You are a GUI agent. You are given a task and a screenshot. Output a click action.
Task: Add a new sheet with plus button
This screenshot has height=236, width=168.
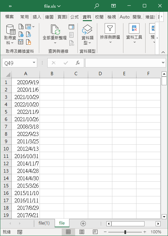(83, 224)
